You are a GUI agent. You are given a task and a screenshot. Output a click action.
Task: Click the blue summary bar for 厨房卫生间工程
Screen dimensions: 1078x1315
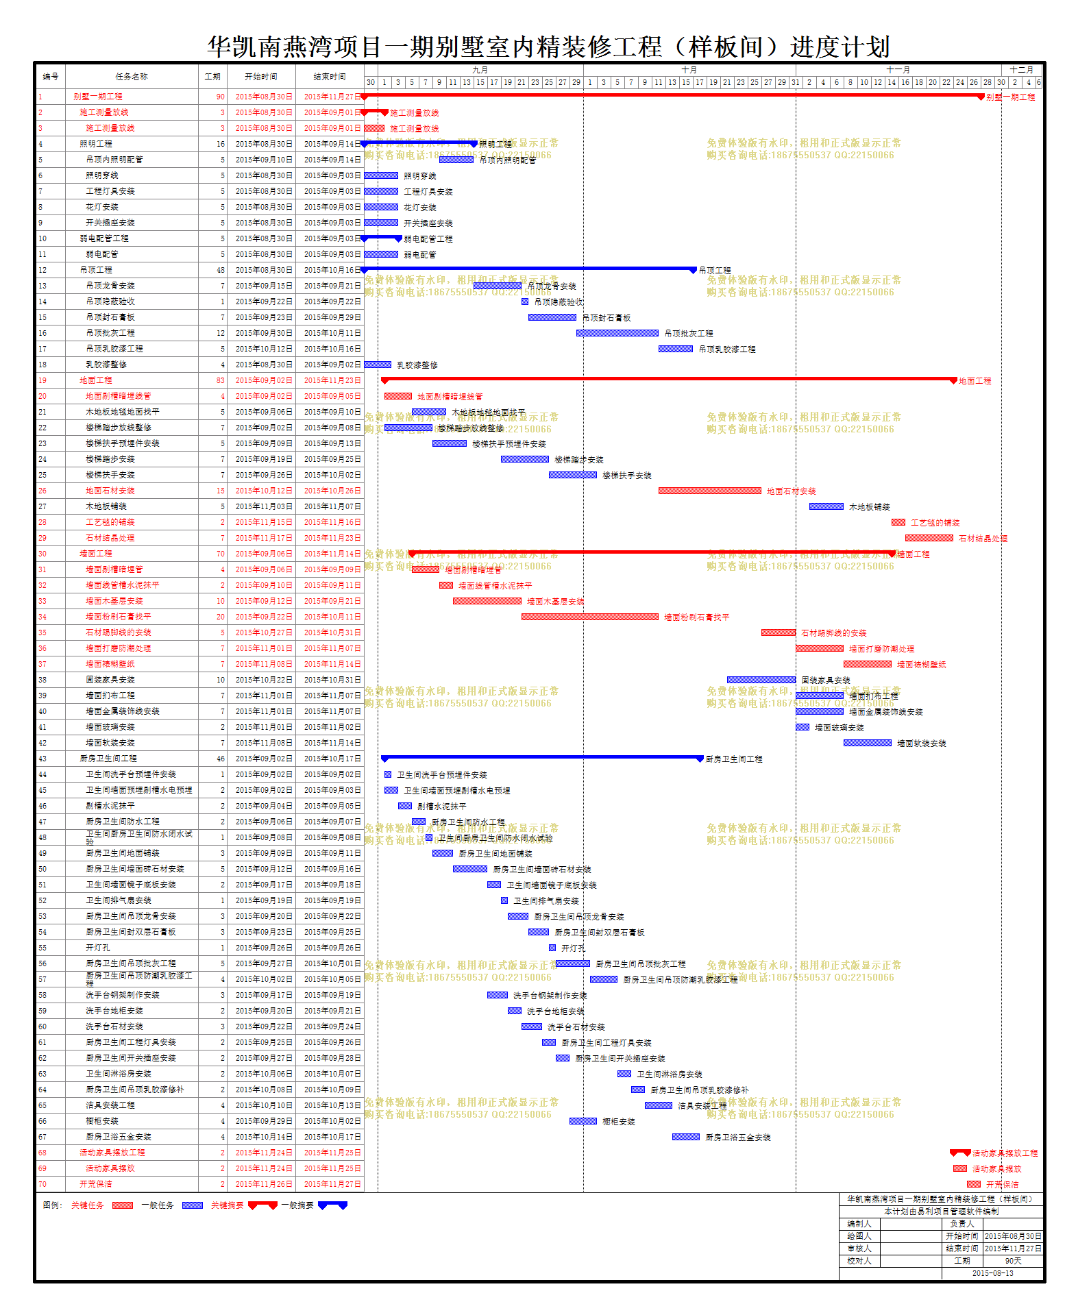[542, 758]
